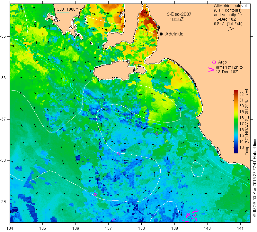Image resolution: width=257 pixels, height=232 pixels.
Task: Click the magenta Argo circle legend symbol
Action: click(x=214, y=62)
